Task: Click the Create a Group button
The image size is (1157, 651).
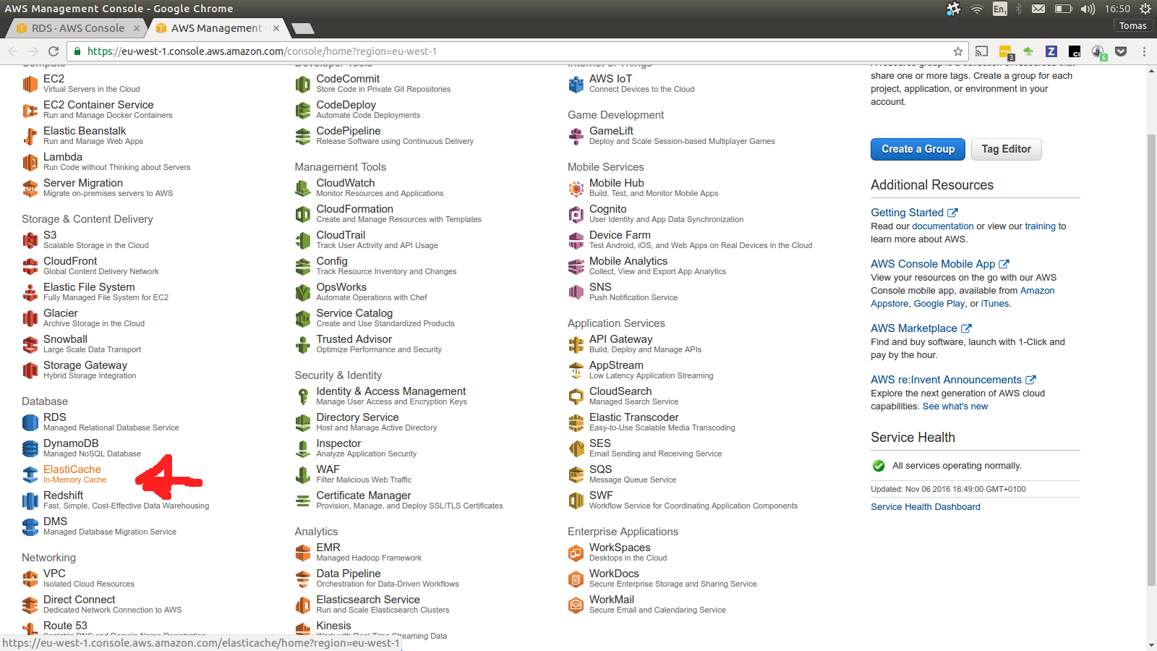Action: [x=918, y=149]
